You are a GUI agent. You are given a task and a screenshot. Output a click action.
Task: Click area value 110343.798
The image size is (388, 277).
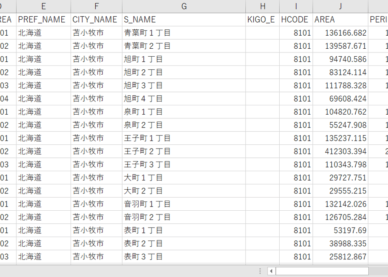pos(341,165)
